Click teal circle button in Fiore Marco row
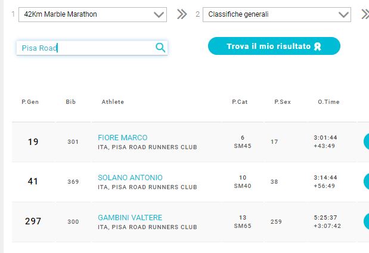This screenshot has width=369, height=253. tap(366, 141)
